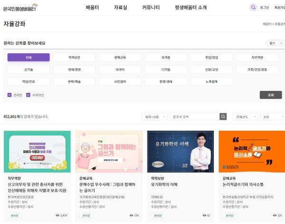Click the 결과내 검색 input field

[195, 116]
